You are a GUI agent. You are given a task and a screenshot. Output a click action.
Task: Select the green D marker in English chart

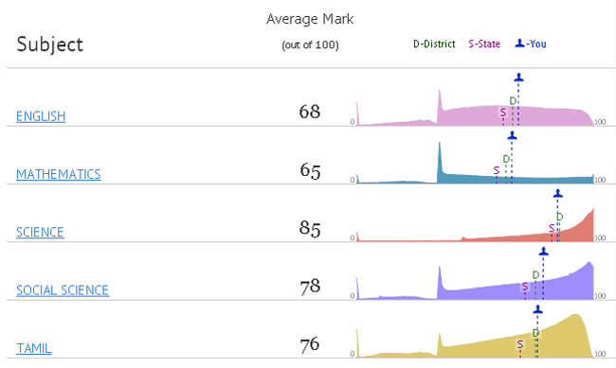pyautogui.click(x=513, y=101)
